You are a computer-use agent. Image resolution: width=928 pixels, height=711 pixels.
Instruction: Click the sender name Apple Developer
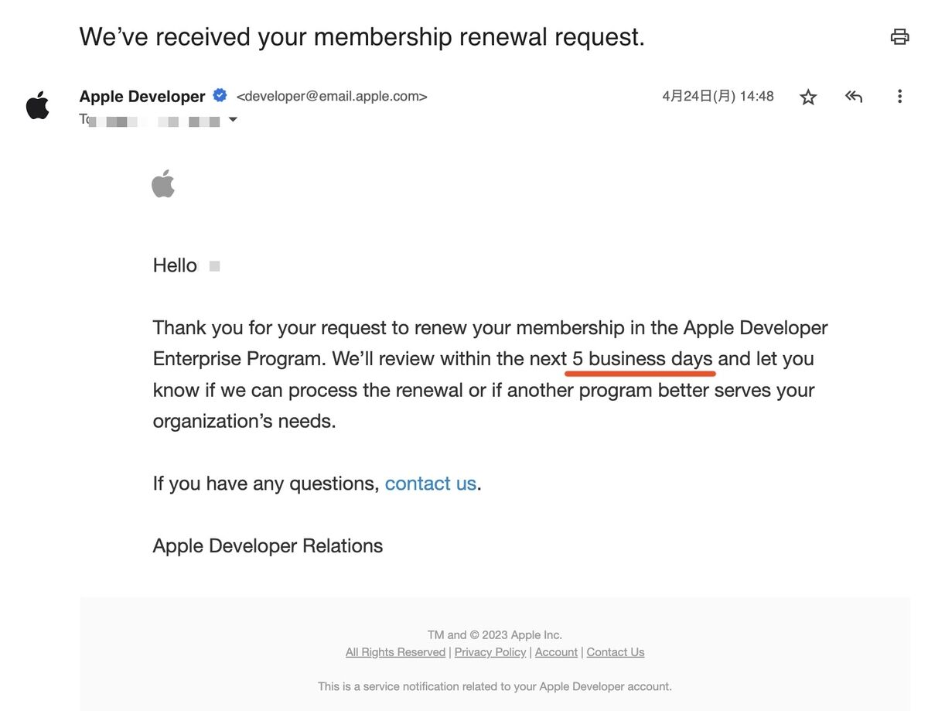coord(142,96)
